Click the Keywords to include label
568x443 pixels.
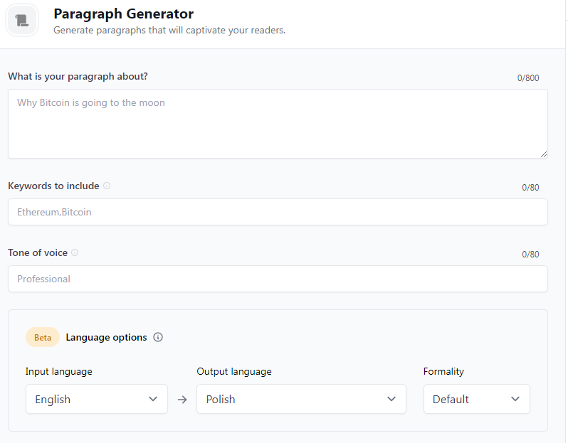pos(53,186)
